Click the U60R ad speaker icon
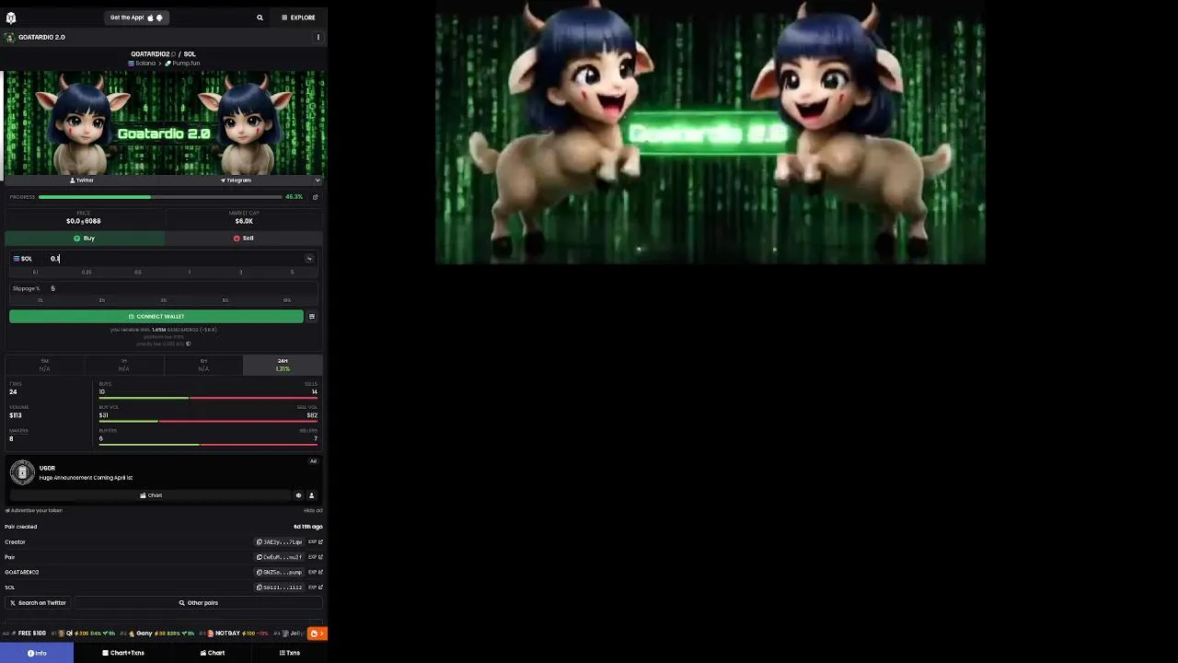The height and width of the screenshot is (663, 1178). (298, 495)
